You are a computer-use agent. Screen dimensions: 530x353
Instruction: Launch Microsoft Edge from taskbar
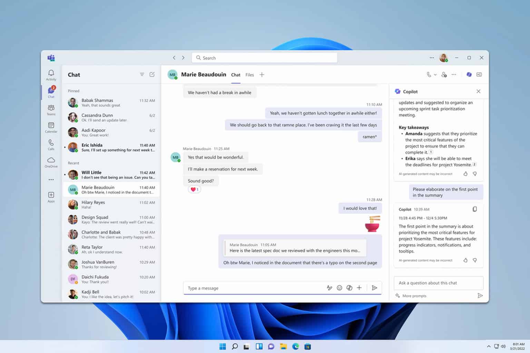(296, 346)
